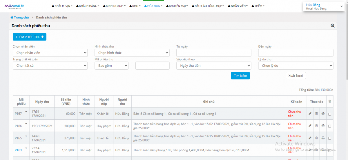The height and width of the screenshot is (160, 348).
Task: Open the Chọn nhân viên dropdown
Action: pyautogui.click(x=50, y=53)
